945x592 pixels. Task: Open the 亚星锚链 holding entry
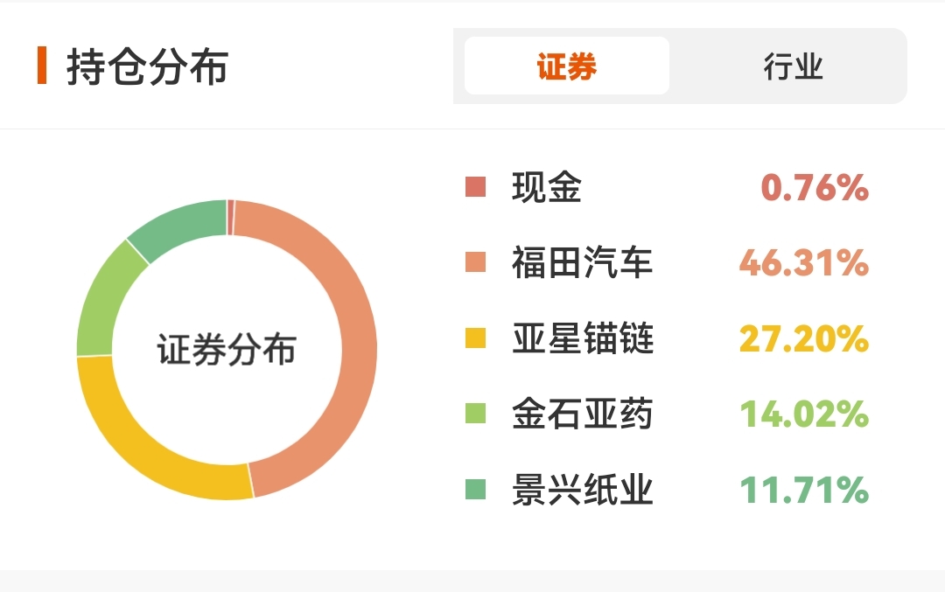pyautogui.click(x=582, y=338)
